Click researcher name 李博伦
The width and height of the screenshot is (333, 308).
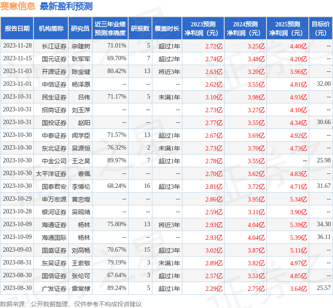click(x=81, y=187)
